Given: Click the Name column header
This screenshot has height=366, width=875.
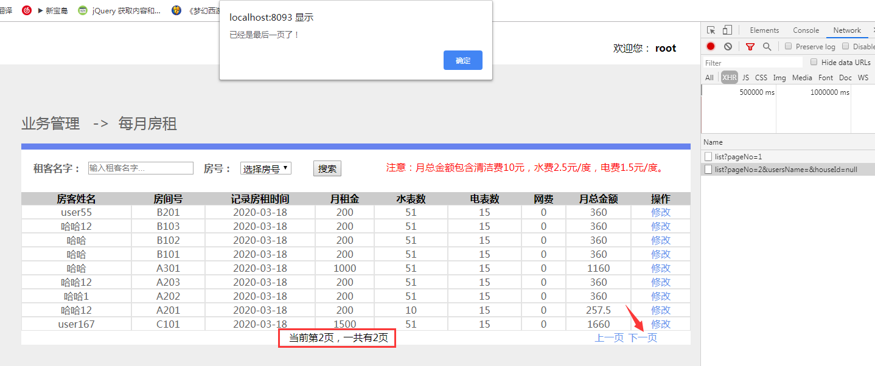Looking at the screenshot, I should click(x=713, y=142).
